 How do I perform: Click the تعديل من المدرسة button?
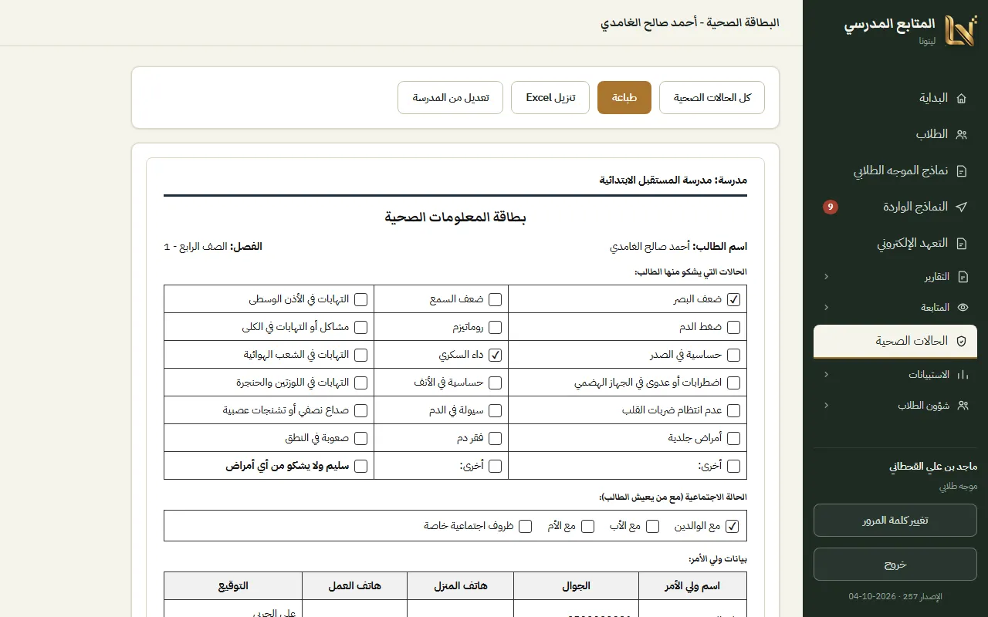(x=451, y=98)
